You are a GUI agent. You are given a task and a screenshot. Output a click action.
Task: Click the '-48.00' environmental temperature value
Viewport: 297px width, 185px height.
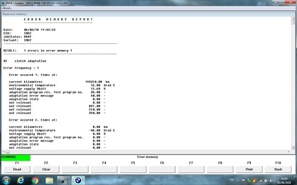coord(94,130)
